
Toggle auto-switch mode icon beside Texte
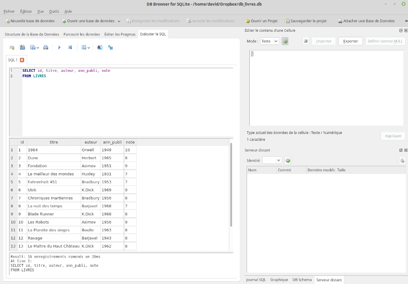(285, 41)
